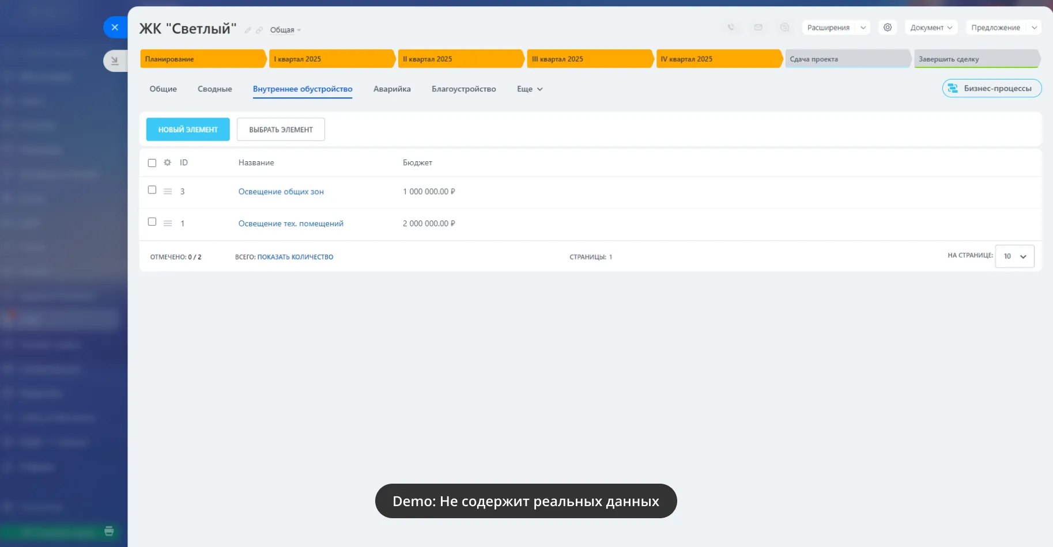Image resolution: width=1053 pixels, height=547 pixels.
Task: Click НОВЫЙ ЭЛЕМЕНТ button
Action: [188, 130]
